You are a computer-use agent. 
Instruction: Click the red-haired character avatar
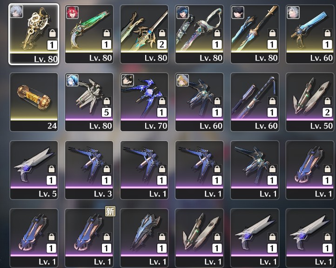pyautogui.click(x=72, y=13)
